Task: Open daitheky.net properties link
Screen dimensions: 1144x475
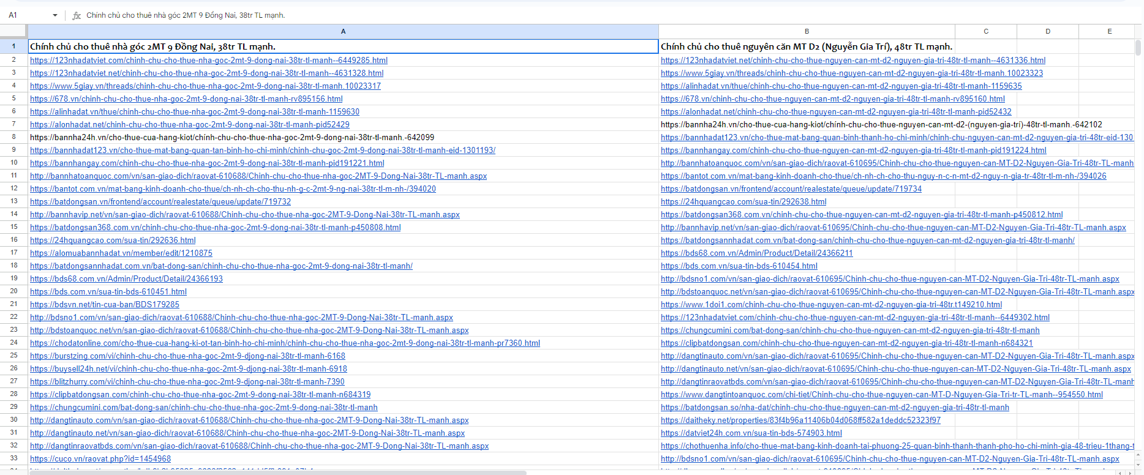Action: [x=801, y=420]
